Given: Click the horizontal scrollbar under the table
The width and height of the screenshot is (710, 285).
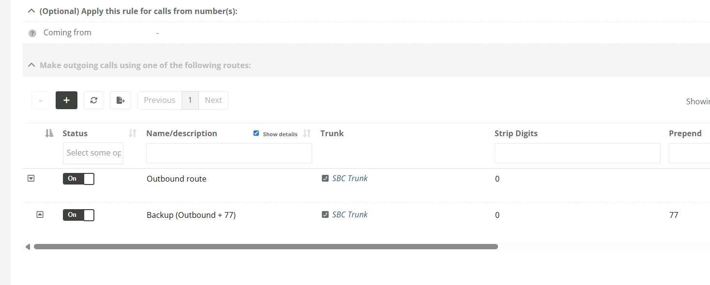Looking at the screenshot, I should (266, 247).
